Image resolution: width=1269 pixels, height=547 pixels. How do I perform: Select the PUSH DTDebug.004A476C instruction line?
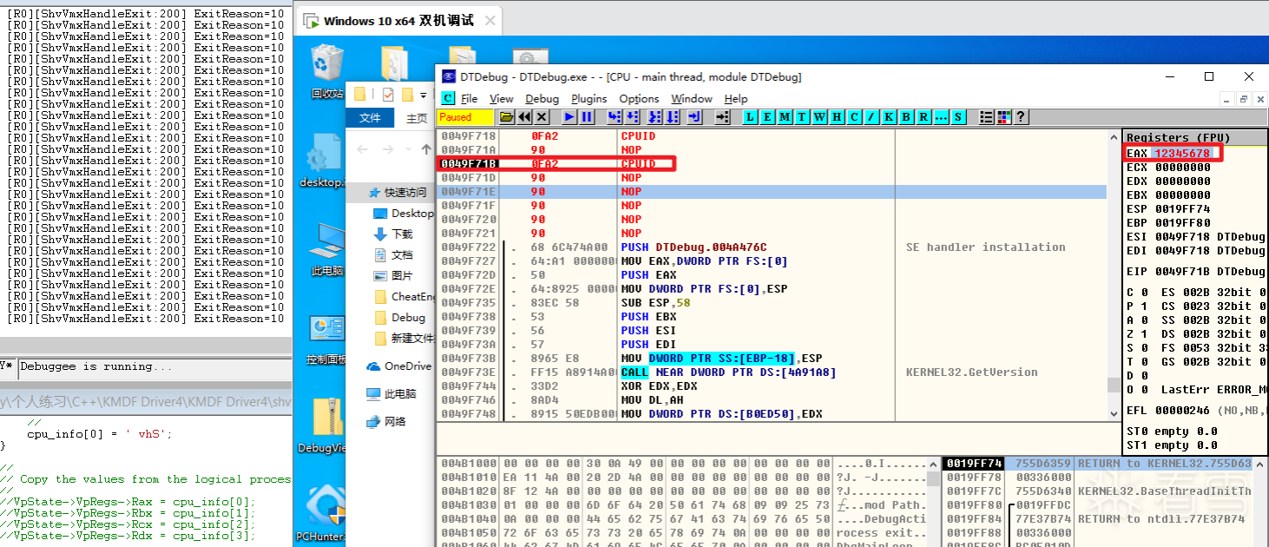pyautogui.click(x=773, y=247)
